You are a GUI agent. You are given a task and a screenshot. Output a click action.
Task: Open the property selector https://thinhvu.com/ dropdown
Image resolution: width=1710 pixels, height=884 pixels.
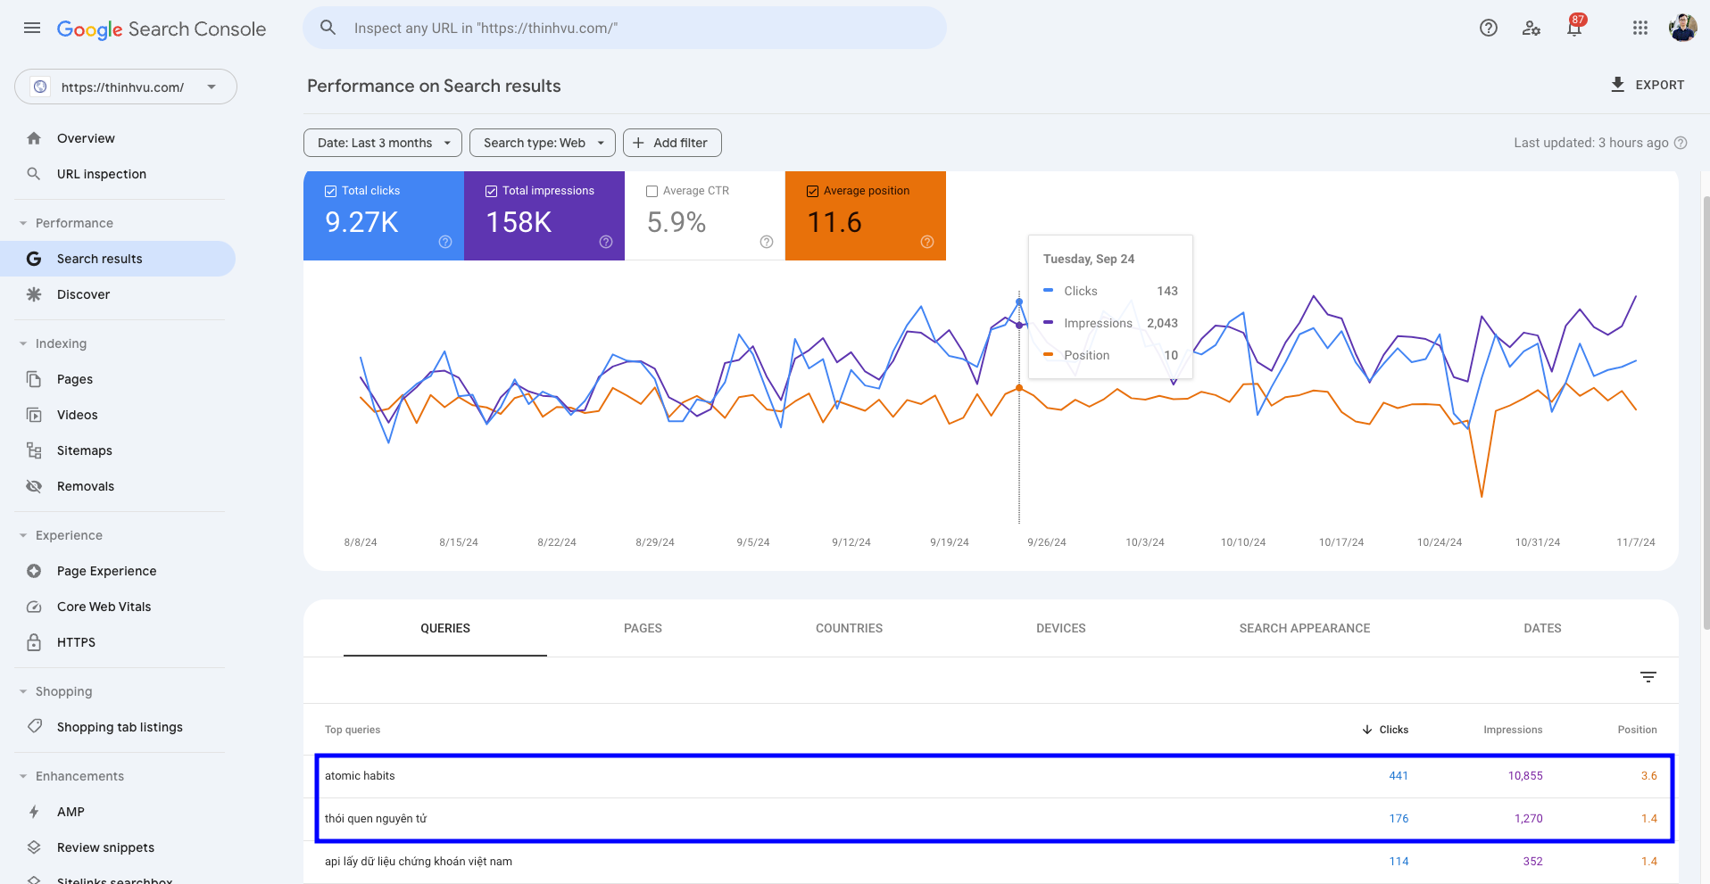coord(126,87)
